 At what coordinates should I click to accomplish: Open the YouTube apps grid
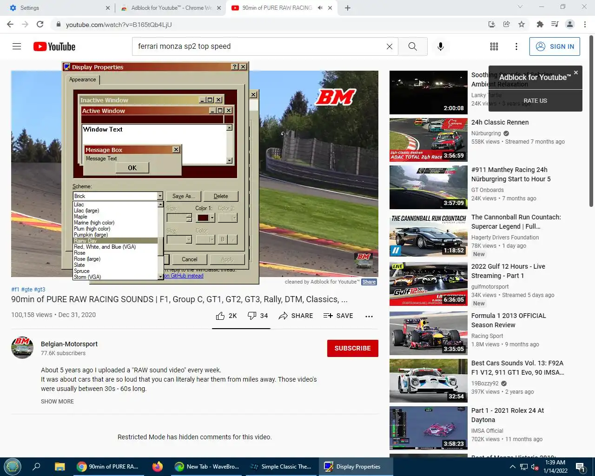(x=494, y=46)
